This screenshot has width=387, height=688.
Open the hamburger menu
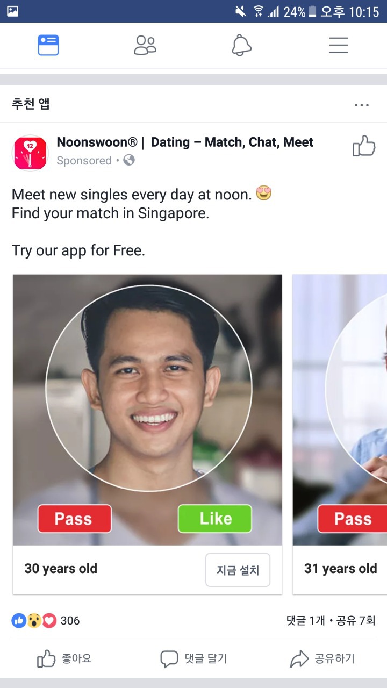(339, 45)
